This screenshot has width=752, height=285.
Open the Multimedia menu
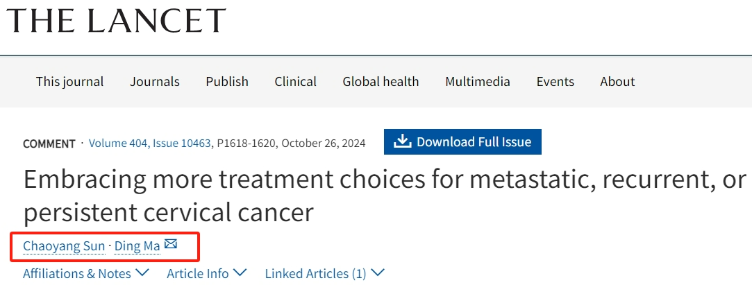pos(477,81)
